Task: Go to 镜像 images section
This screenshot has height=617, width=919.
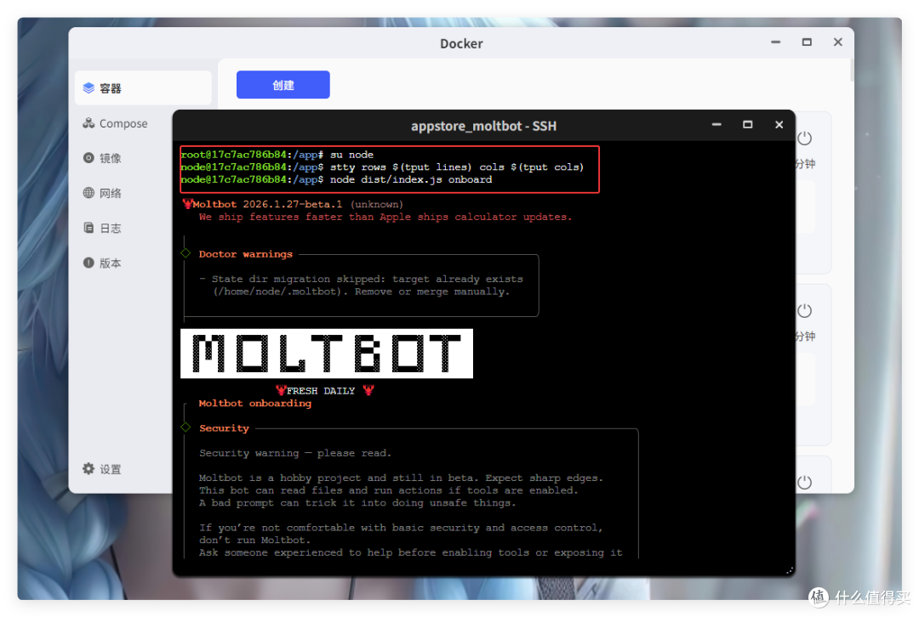Action: click(103, 158)
